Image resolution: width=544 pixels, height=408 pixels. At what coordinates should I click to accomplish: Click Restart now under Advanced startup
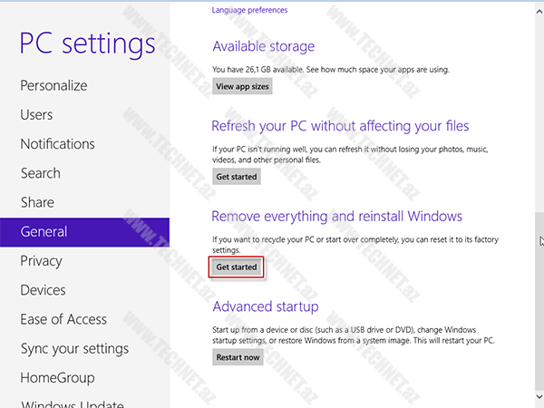coord(238,357)
